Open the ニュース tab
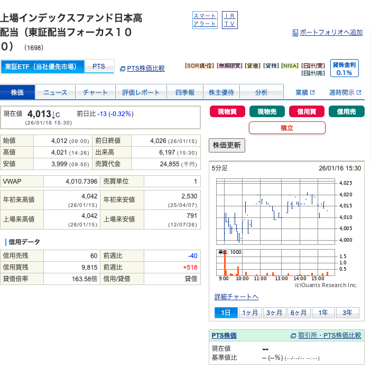371x371 pixels. tap(55, 92)
